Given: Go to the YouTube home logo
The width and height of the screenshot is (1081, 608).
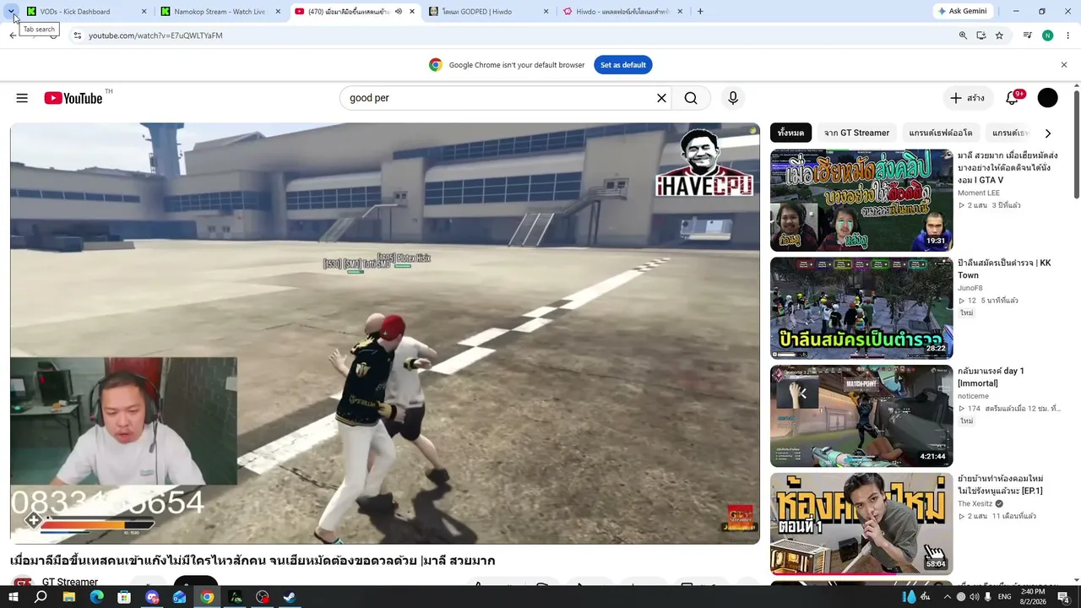Looking at the screenshot, I should [x=73, y=98].
